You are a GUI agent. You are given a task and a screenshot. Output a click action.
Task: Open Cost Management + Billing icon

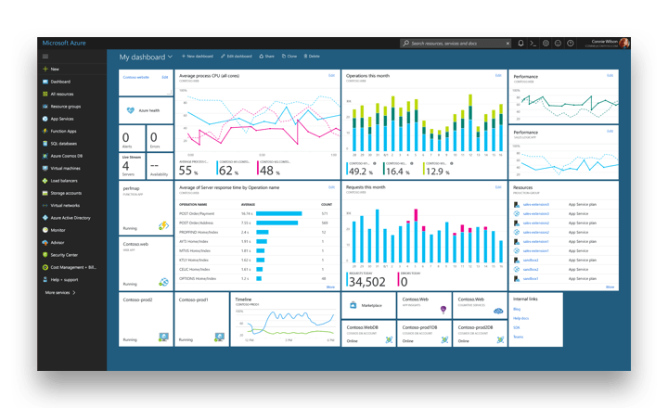tap(45, 267)
